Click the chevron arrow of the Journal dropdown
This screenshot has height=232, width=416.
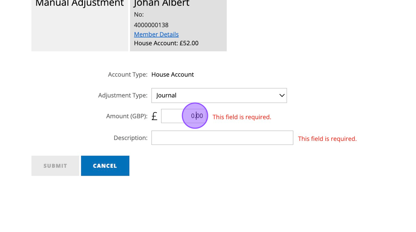tap(282, 95)
